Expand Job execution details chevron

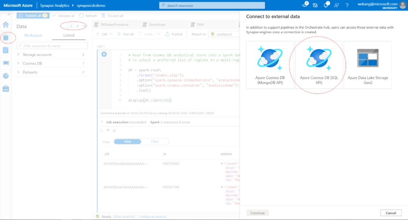click(102, 122)
